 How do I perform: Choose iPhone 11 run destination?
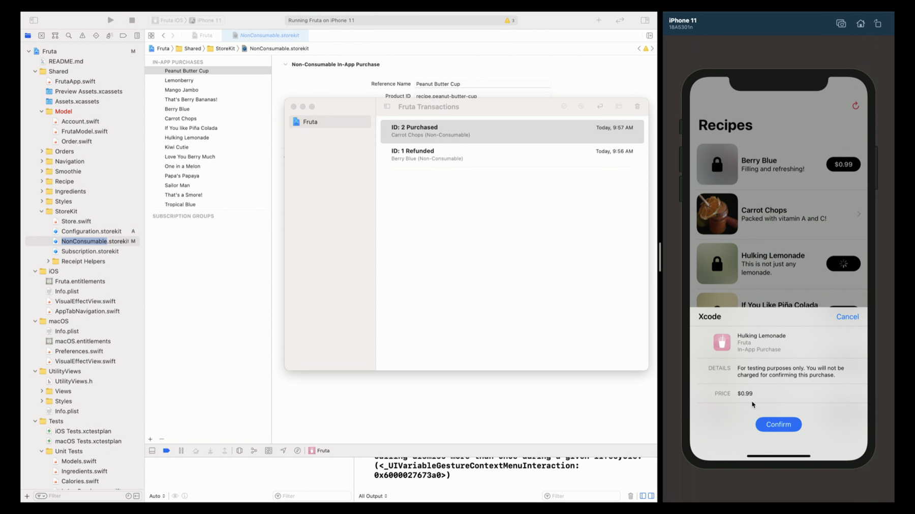tap(205, 20)
